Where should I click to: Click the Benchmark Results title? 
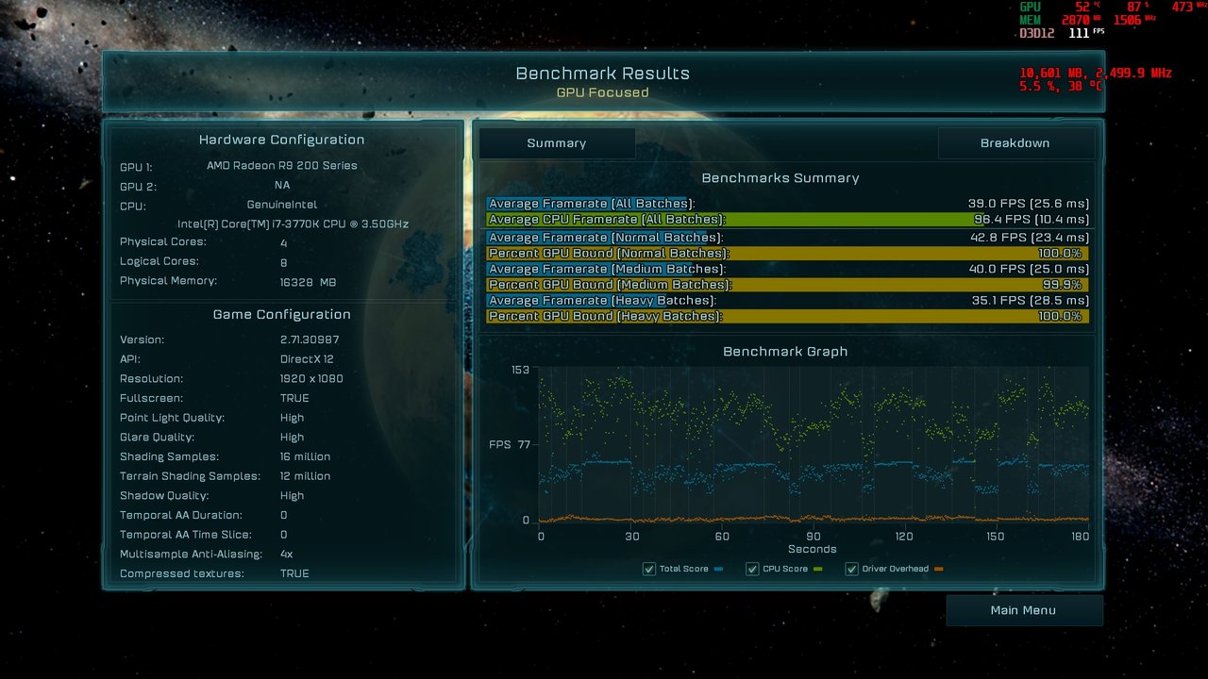(603, 74)
